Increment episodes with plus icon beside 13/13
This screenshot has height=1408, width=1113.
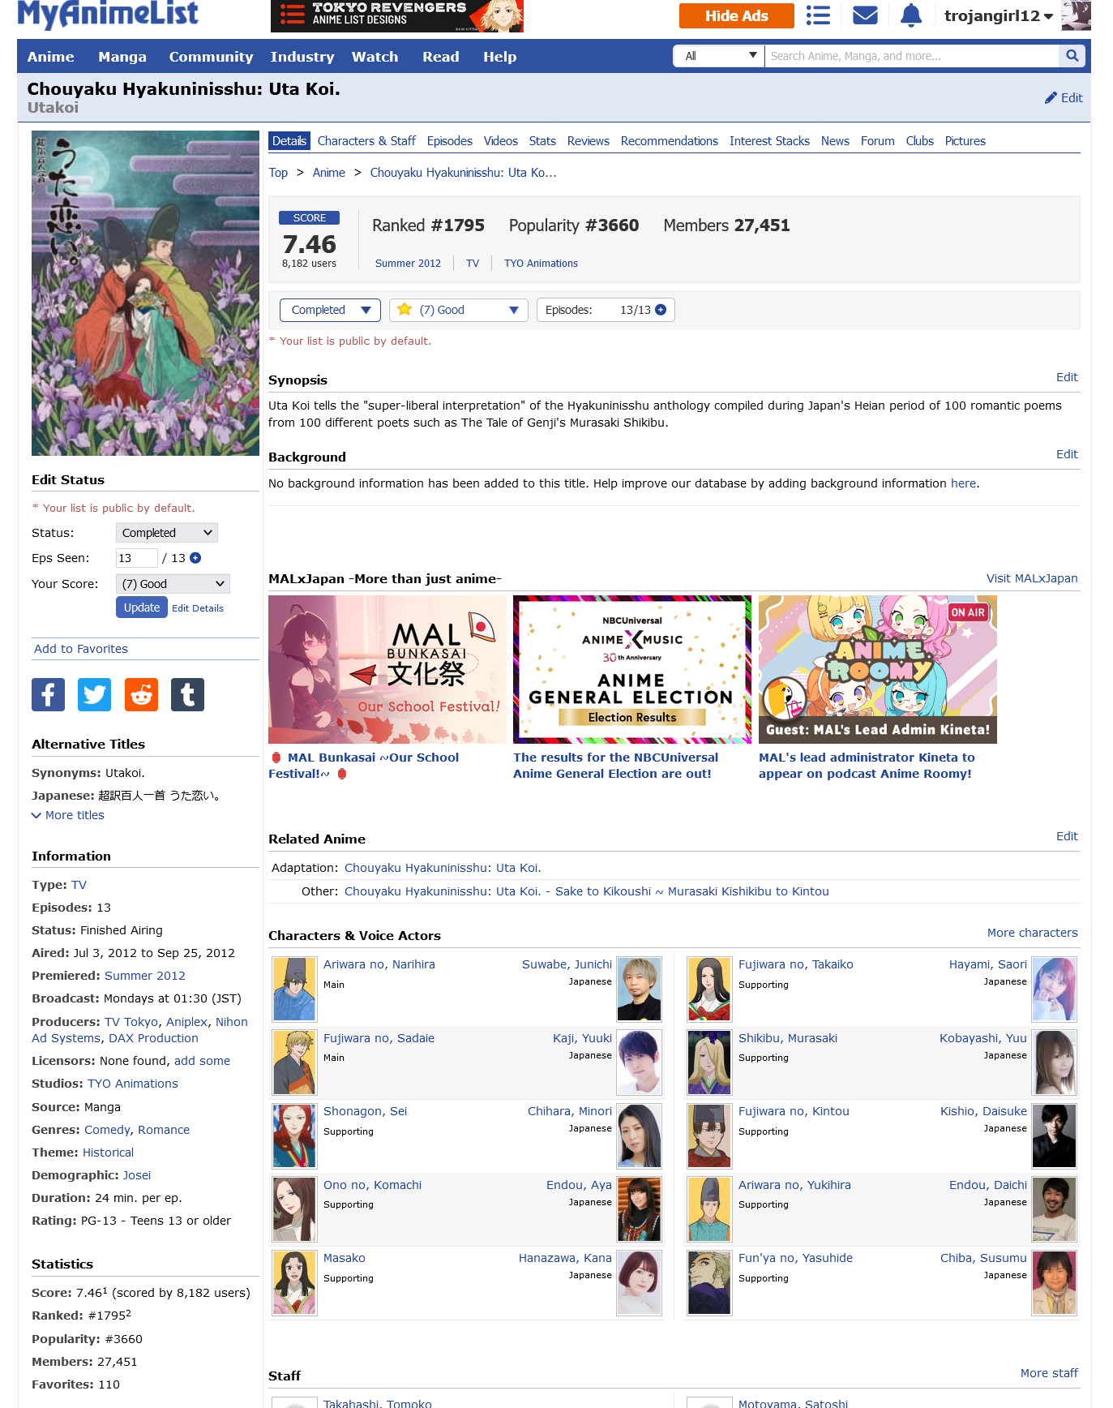coord(661,310)
